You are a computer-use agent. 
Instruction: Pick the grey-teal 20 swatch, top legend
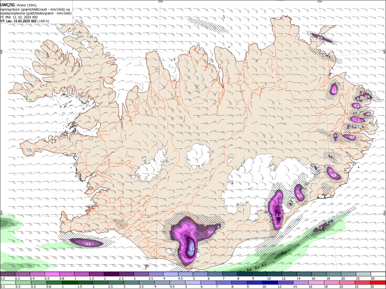[348, 274]
